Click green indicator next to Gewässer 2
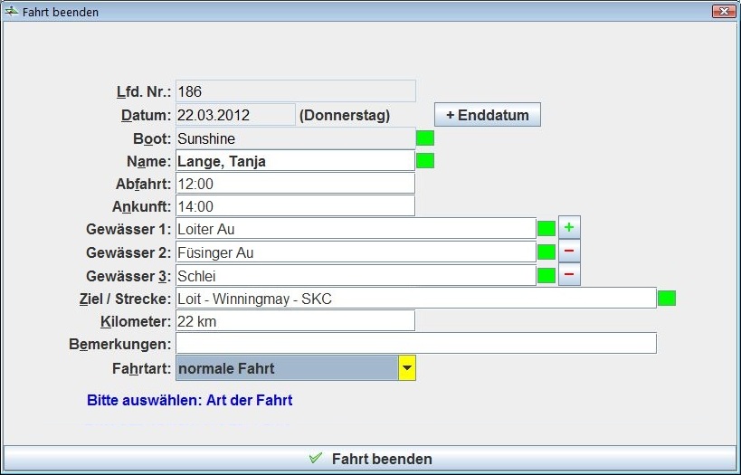Viewport: 741px width, 475px height. pyautogui.click(x=546, y=252)
